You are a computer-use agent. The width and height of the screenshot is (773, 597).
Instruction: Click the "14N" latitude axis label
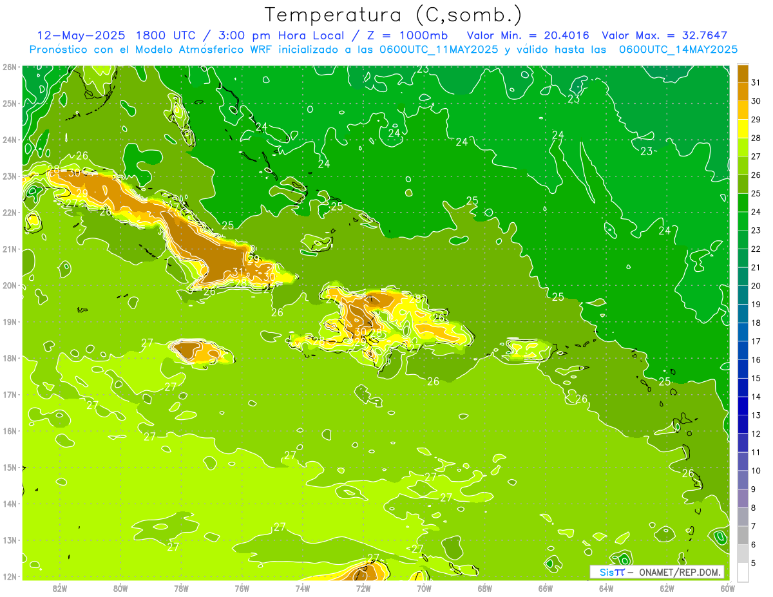[x=10, y=504]
